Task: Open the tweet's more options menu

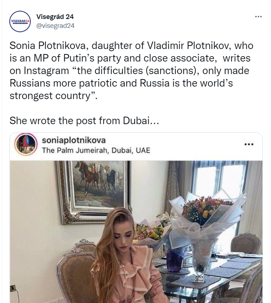Action: click(x=258, y=17)
